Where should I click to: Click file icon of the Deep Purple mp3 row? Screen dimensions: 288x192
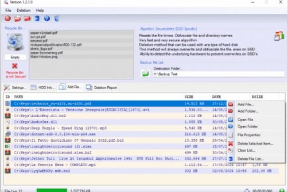(x=8, y=128)
